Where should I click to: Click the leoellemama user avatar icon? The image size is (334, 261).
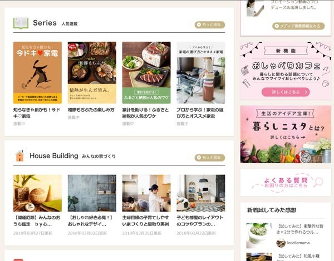281,243
